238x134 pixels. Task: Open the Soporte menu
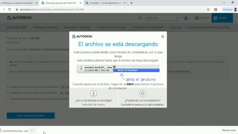coord(176,27)
